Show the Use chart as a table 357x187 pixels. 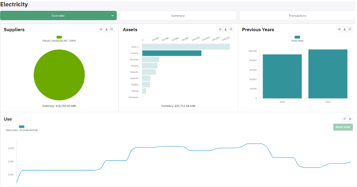point(345,119)
